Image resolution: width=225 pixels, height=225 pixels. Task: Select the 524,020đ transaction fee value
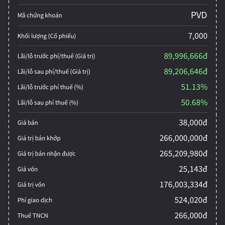[191, 200]
